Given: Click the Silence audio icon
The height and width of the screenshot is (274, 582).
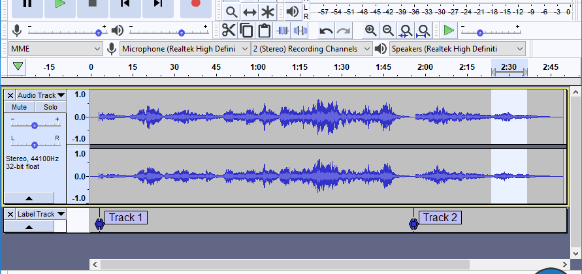Looking at the screenshot, I should 300,30.
